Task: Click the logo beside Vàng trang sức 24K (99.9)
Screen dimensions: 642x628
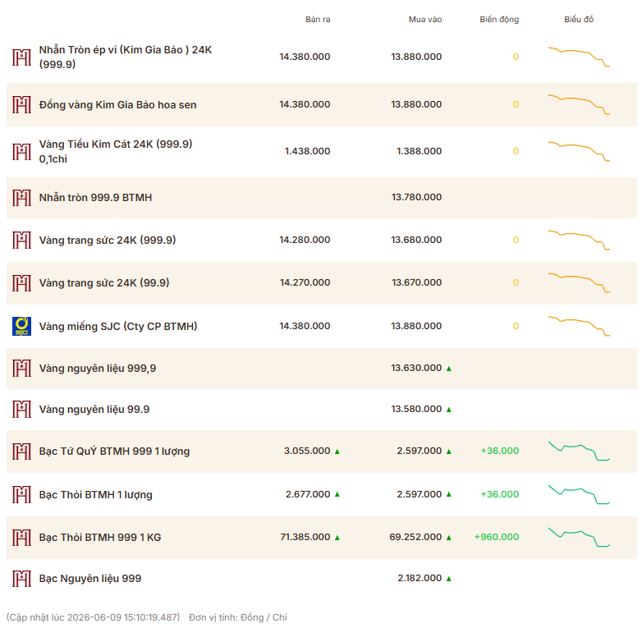Action: 21,283
